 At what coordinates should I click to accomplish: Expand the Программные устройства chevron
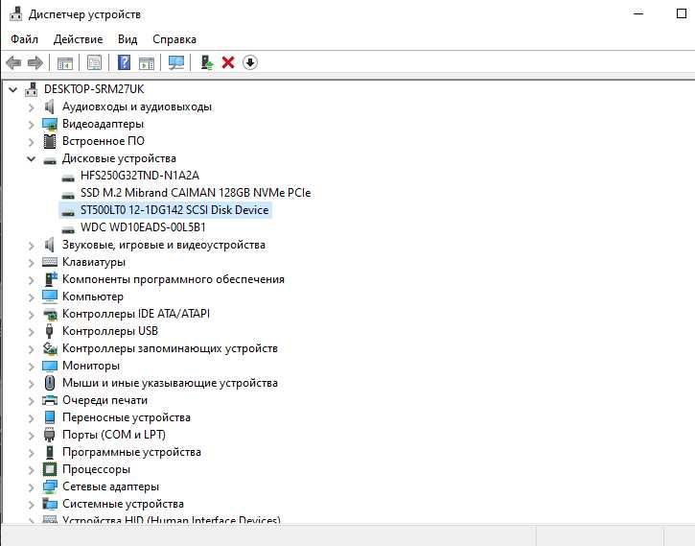click(31, 452)
